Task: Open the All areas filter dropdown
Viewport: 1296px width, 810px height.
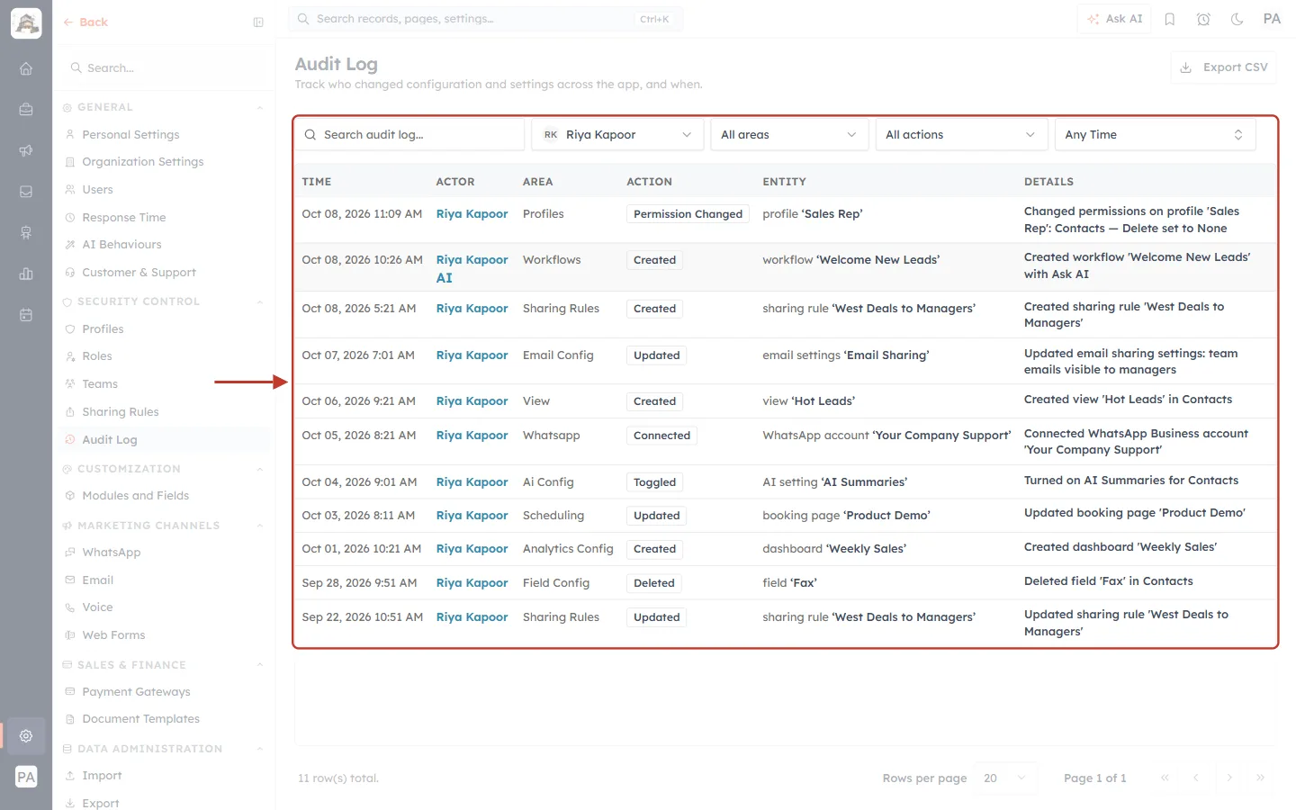Action: click(x=788, y=135)
